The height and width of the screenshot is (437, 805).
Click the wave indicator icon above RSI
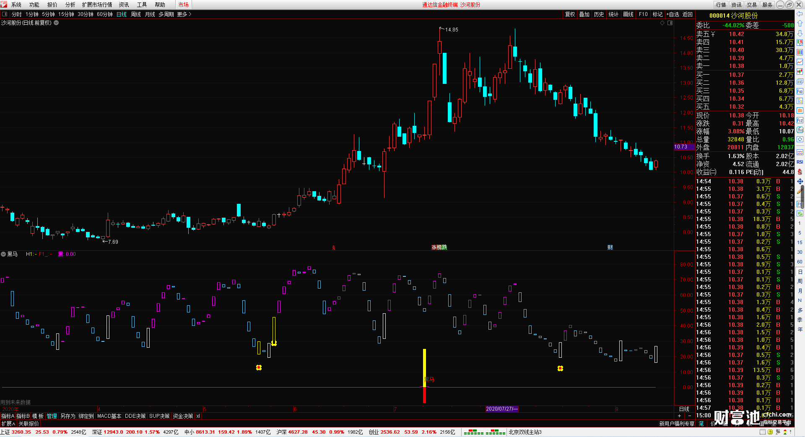800,152
